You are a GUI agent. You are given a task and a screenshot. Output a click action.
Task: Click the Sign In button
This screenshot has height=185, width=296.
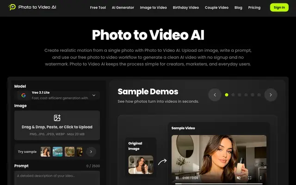coord(279,7)
